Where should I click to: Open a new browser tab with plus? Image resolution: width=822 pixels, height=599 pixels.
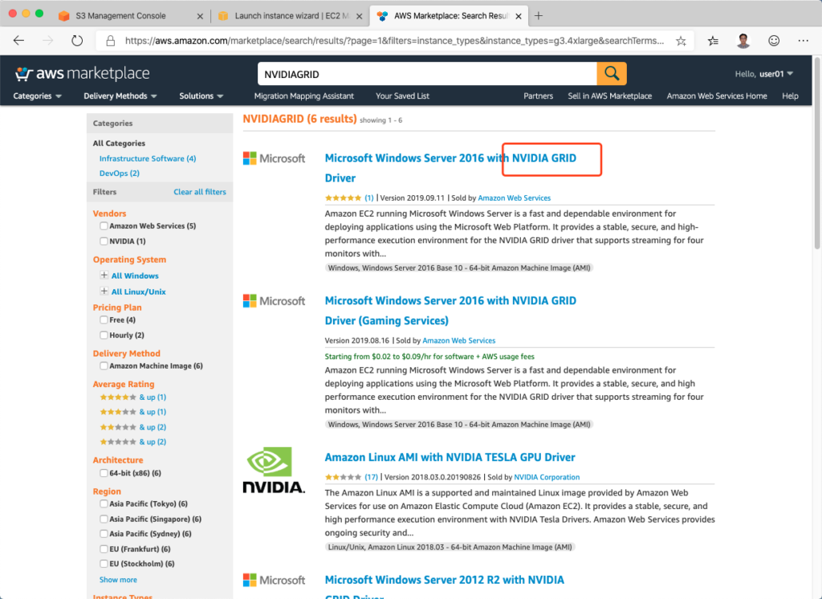coord(539,16)
